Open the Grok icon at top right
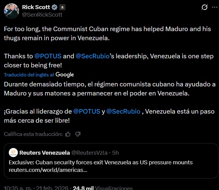This screenshot has height=190, width=219. coord(204,8)
